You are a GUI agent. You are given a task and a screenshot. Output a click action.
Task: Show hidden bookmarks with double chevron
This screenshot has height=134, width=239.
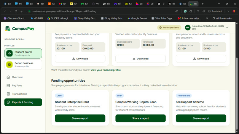pyautogui.click(x=207, y=18)
